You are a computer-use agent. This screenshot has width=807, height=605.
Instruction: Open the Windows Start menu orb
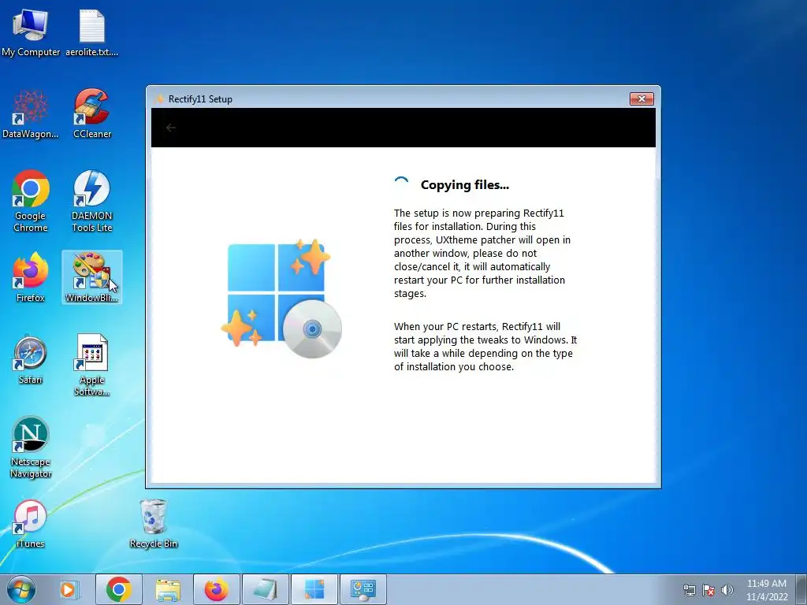21,589
